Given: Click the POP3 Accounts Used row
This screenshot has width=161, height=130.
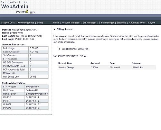Looking at the screenshot, I should (25, 66).
